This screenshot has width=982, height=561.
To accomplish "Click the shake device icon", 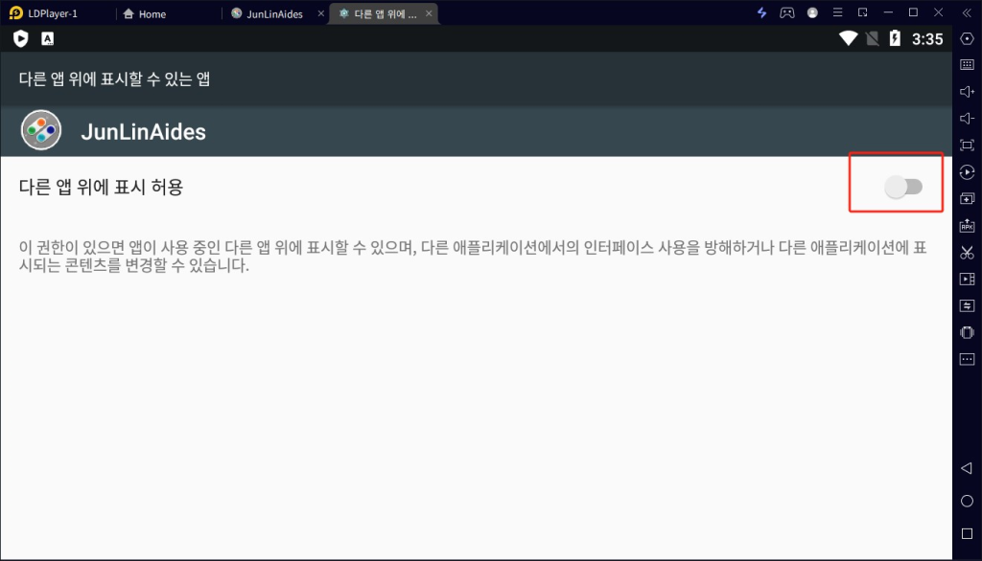I will tap(967, 333).
